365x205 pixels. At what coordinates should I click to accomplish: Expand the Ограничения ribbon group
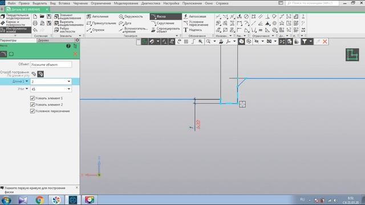(x=273, y=36)
